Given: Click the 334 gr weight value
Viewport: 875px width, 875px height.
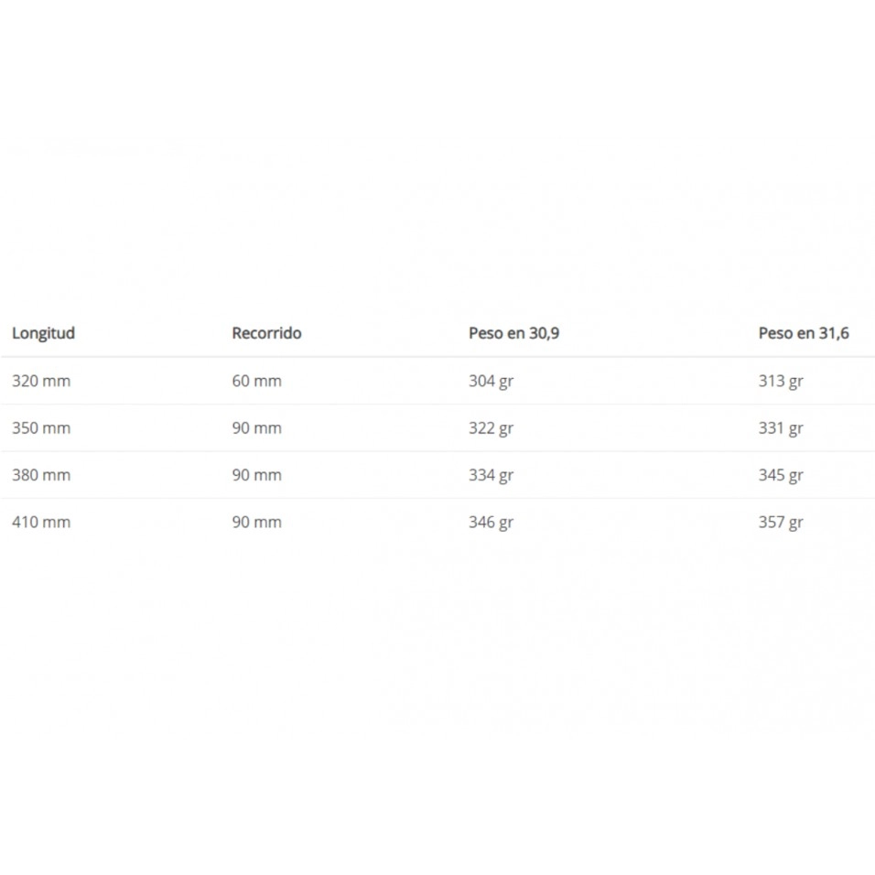Looking at the screenshot, I should pos(491,475).
